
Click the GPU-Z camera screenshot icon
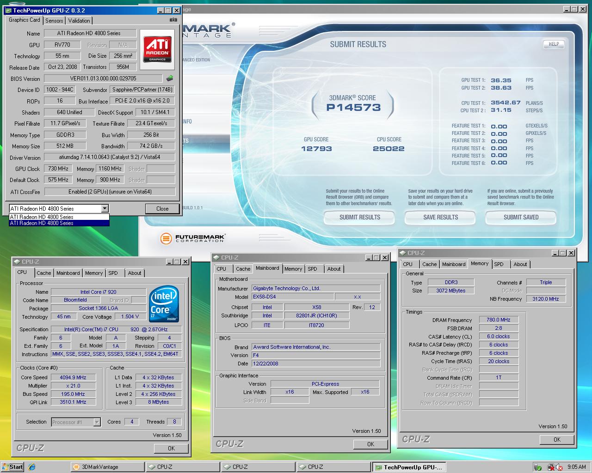(x=173, y=20)
